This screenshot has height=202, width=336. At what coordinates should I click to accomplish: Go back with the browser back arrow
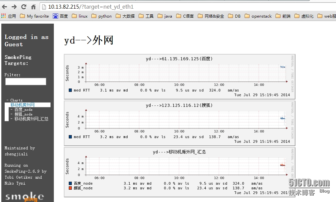pyautogui.click(x=5, y=7)
